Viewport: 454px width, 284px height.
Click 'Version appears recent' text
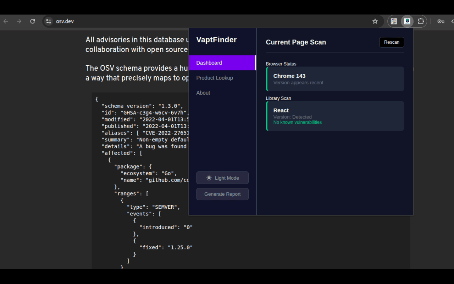[298, 83]
